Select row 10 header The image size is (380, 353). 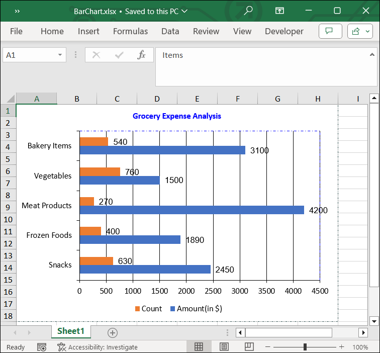coord(8,219)
